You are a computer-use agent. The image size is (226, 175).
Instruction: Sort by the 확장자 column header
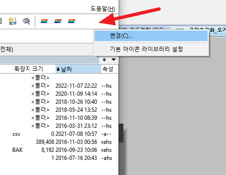22,69
